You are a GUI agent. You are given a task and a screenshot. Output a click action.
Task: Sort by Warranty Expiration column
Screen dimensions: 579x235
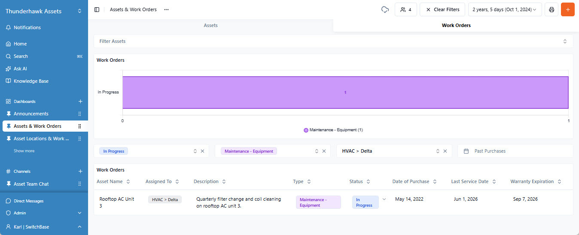coord(536,181)
